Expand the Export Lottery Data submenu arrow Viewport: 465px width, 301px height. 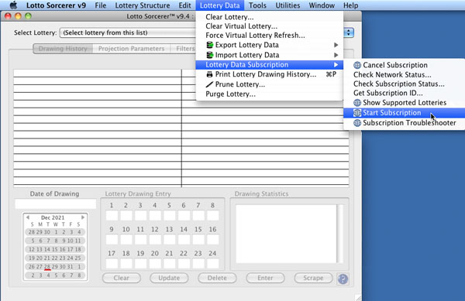[336, 45]
